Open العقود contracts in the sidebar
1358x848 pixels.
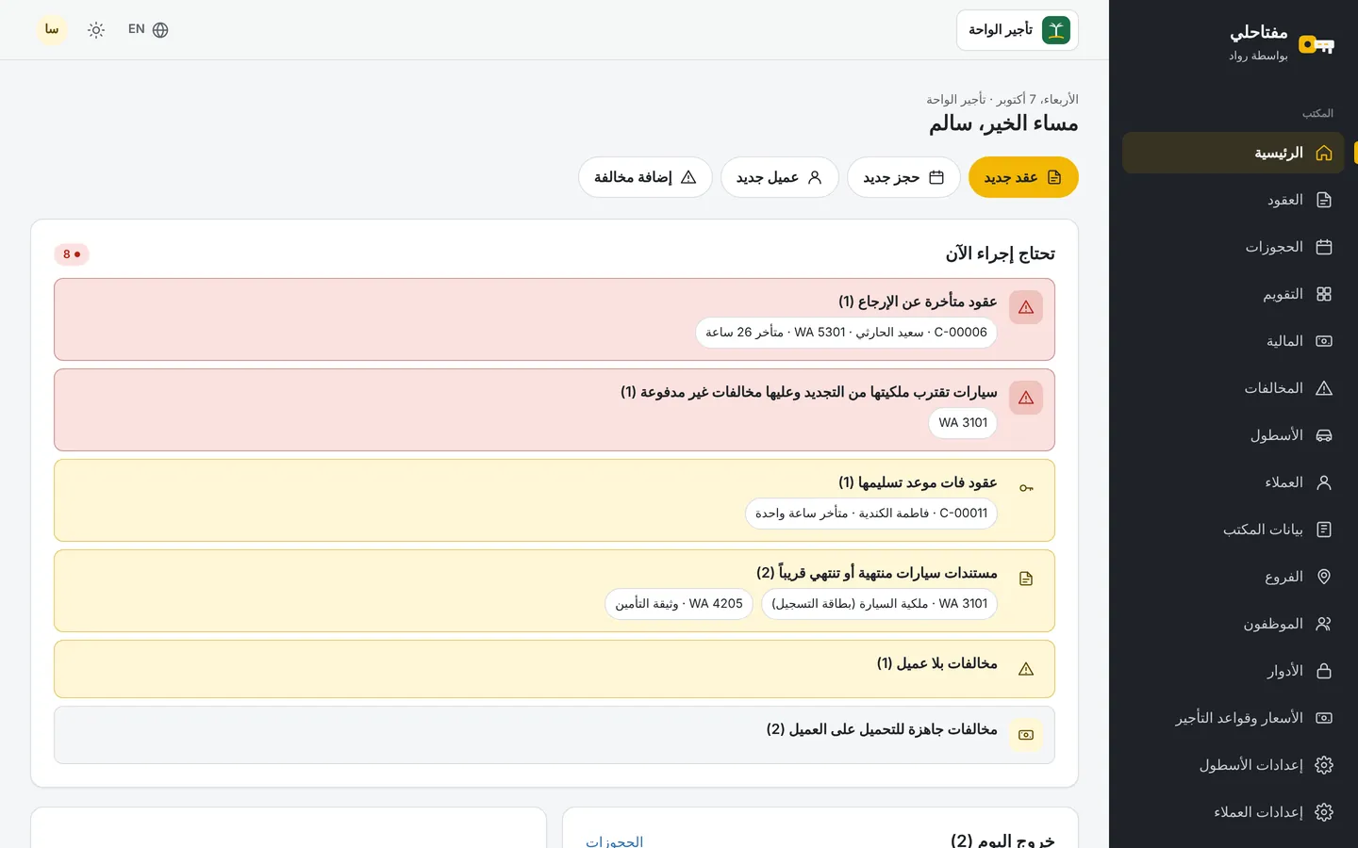[1234, 200]
